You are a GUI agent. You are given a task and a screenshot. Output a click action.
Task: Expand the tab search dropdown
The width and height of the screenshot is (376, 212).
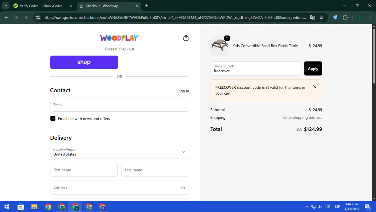(6, 6)
